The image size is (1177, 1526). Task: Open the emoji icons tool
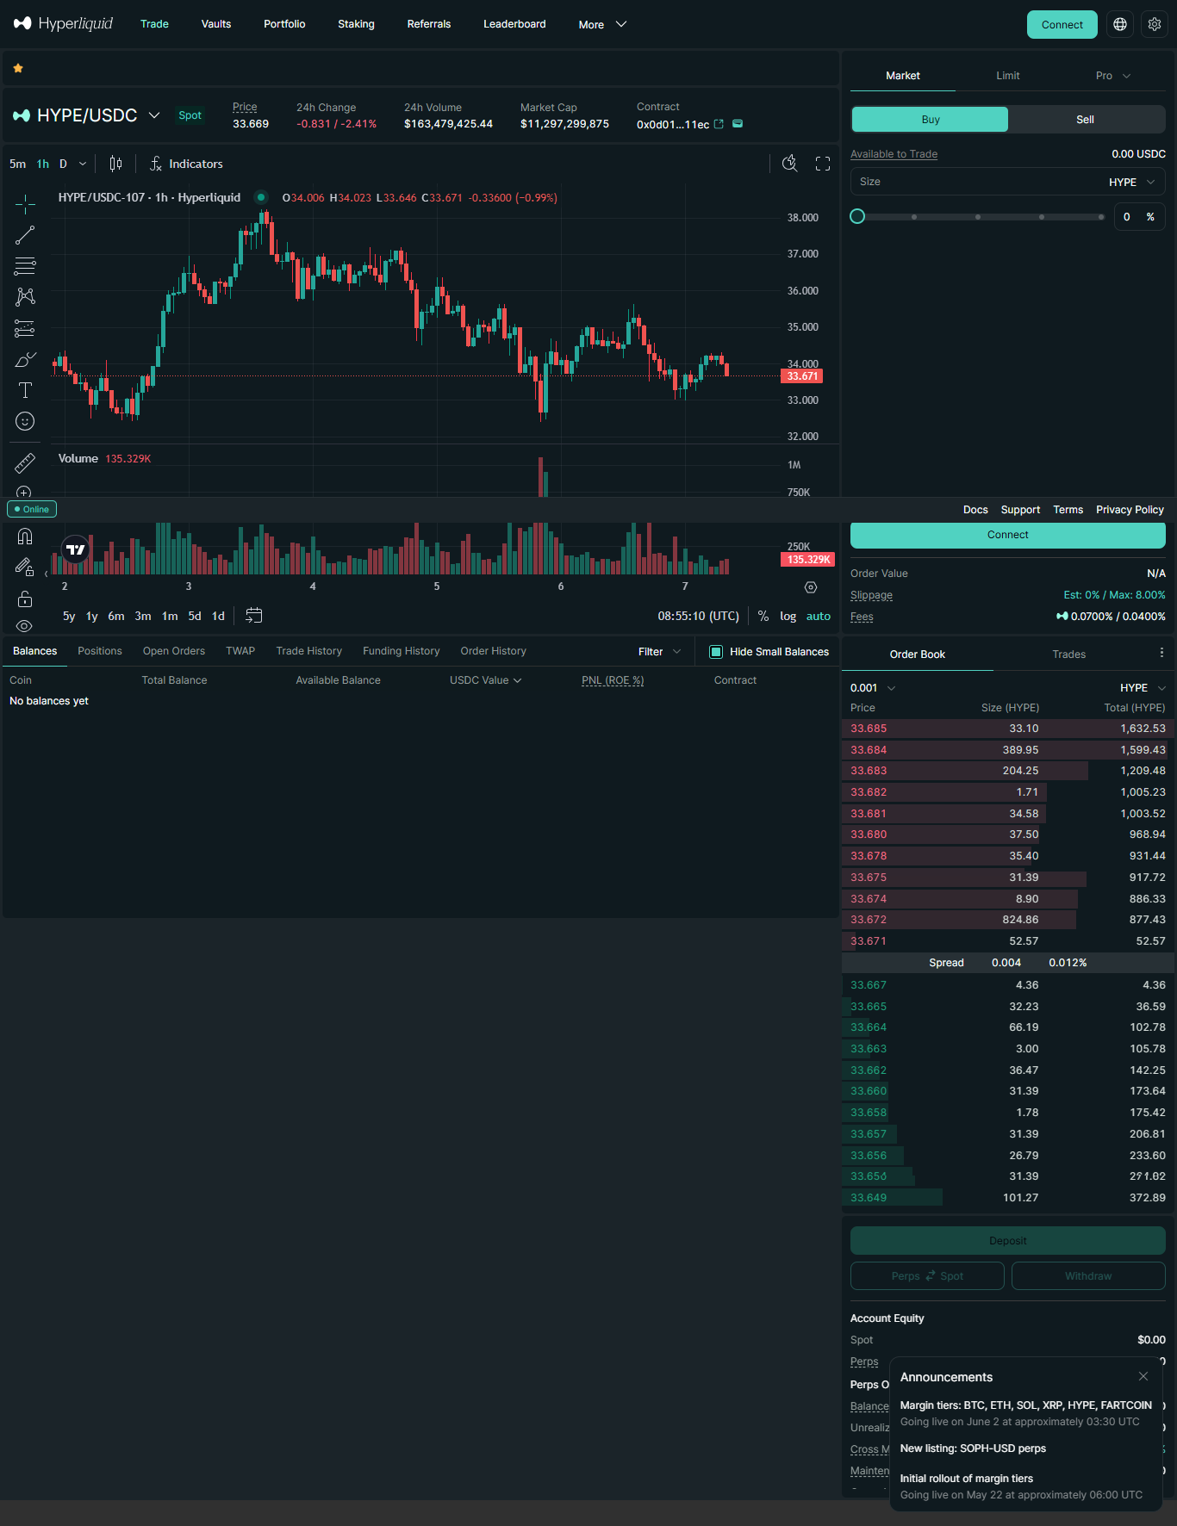point(25,421)
